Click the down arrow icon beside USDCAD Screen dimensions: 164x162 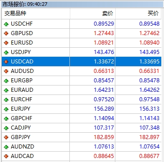coord(6,62)
